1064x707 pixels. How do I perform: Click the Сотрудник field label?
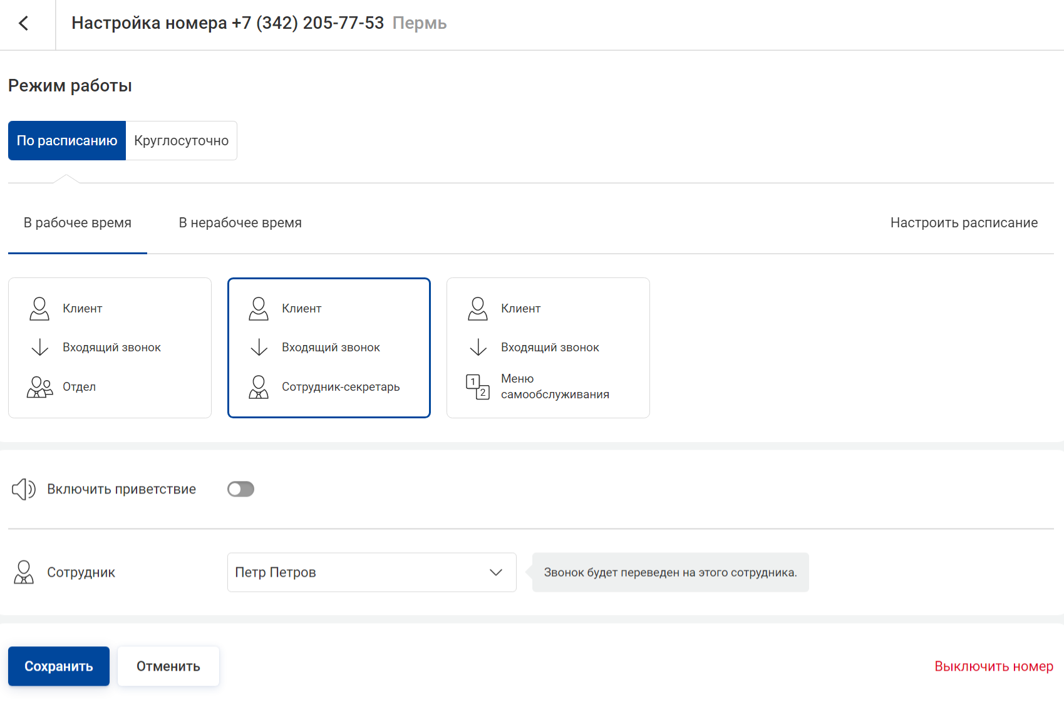[x=81, y=572]
